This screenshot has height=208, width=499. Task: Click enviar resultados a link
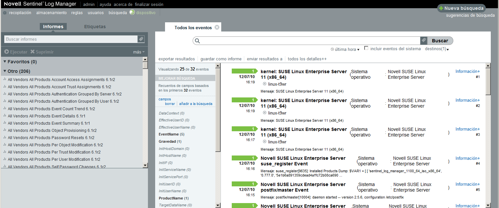tap(265, 59)
